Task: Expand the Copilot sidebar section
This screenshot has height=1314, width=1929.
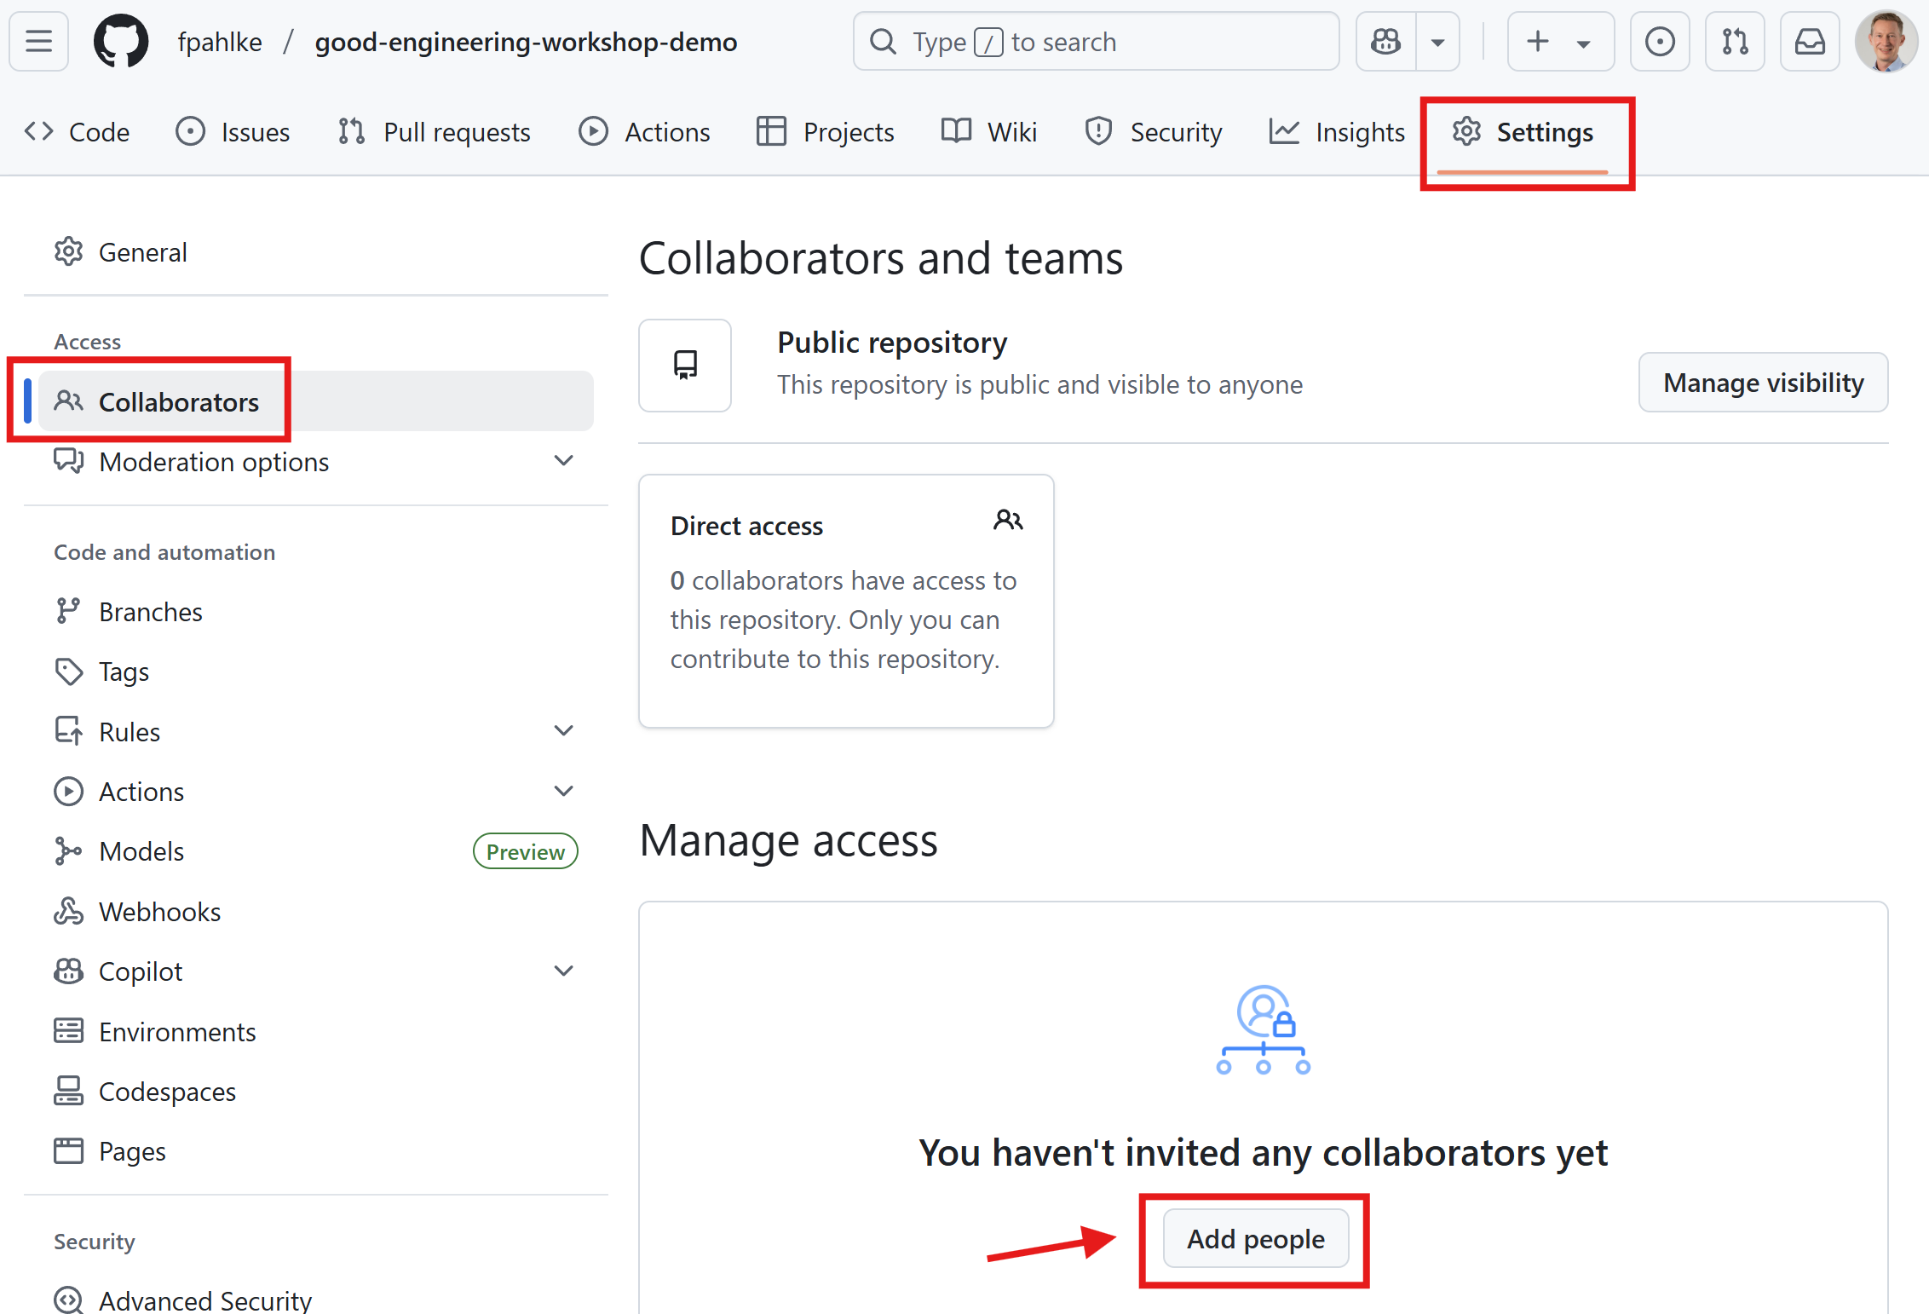Action: click(x=563, y=971)
